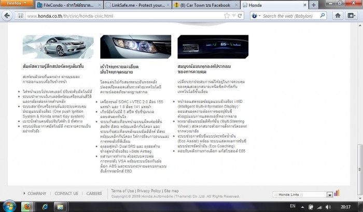Go to the Firefox home page
Viewport: 363px width, 212px height.
coord(338,16)
